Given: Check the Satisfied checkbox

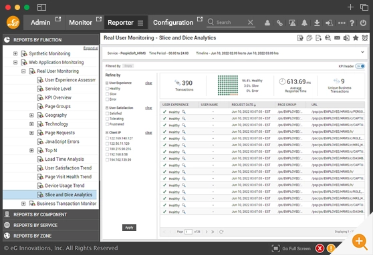Looking at the screenshot, I should (107, 113).
